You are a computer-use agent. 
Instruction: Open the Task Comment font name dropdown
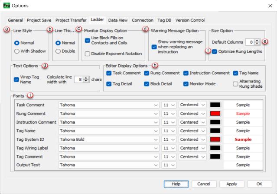coord(156,105)
